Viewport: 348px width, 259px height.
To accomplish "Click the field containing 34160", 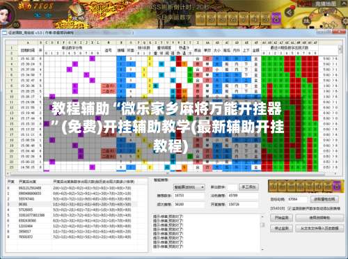I will coord(189,205).
